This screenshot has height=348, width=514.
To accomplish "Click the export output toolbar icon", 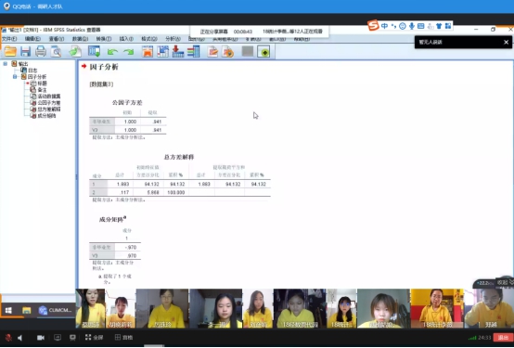I will click(75, 51).
